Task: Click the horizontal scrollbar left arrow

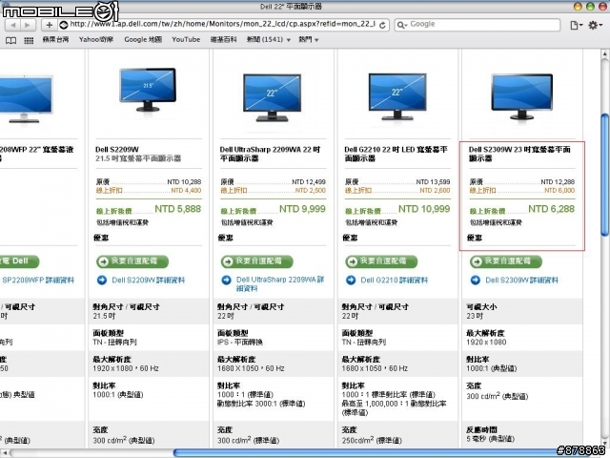Action: pos(5,453)
